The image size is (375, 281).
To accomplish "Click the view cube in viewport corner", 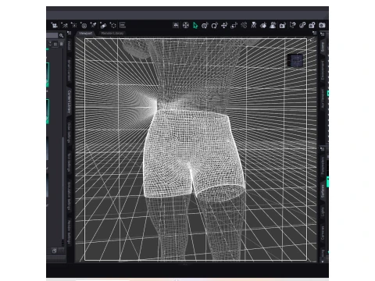I will (295, 60).
